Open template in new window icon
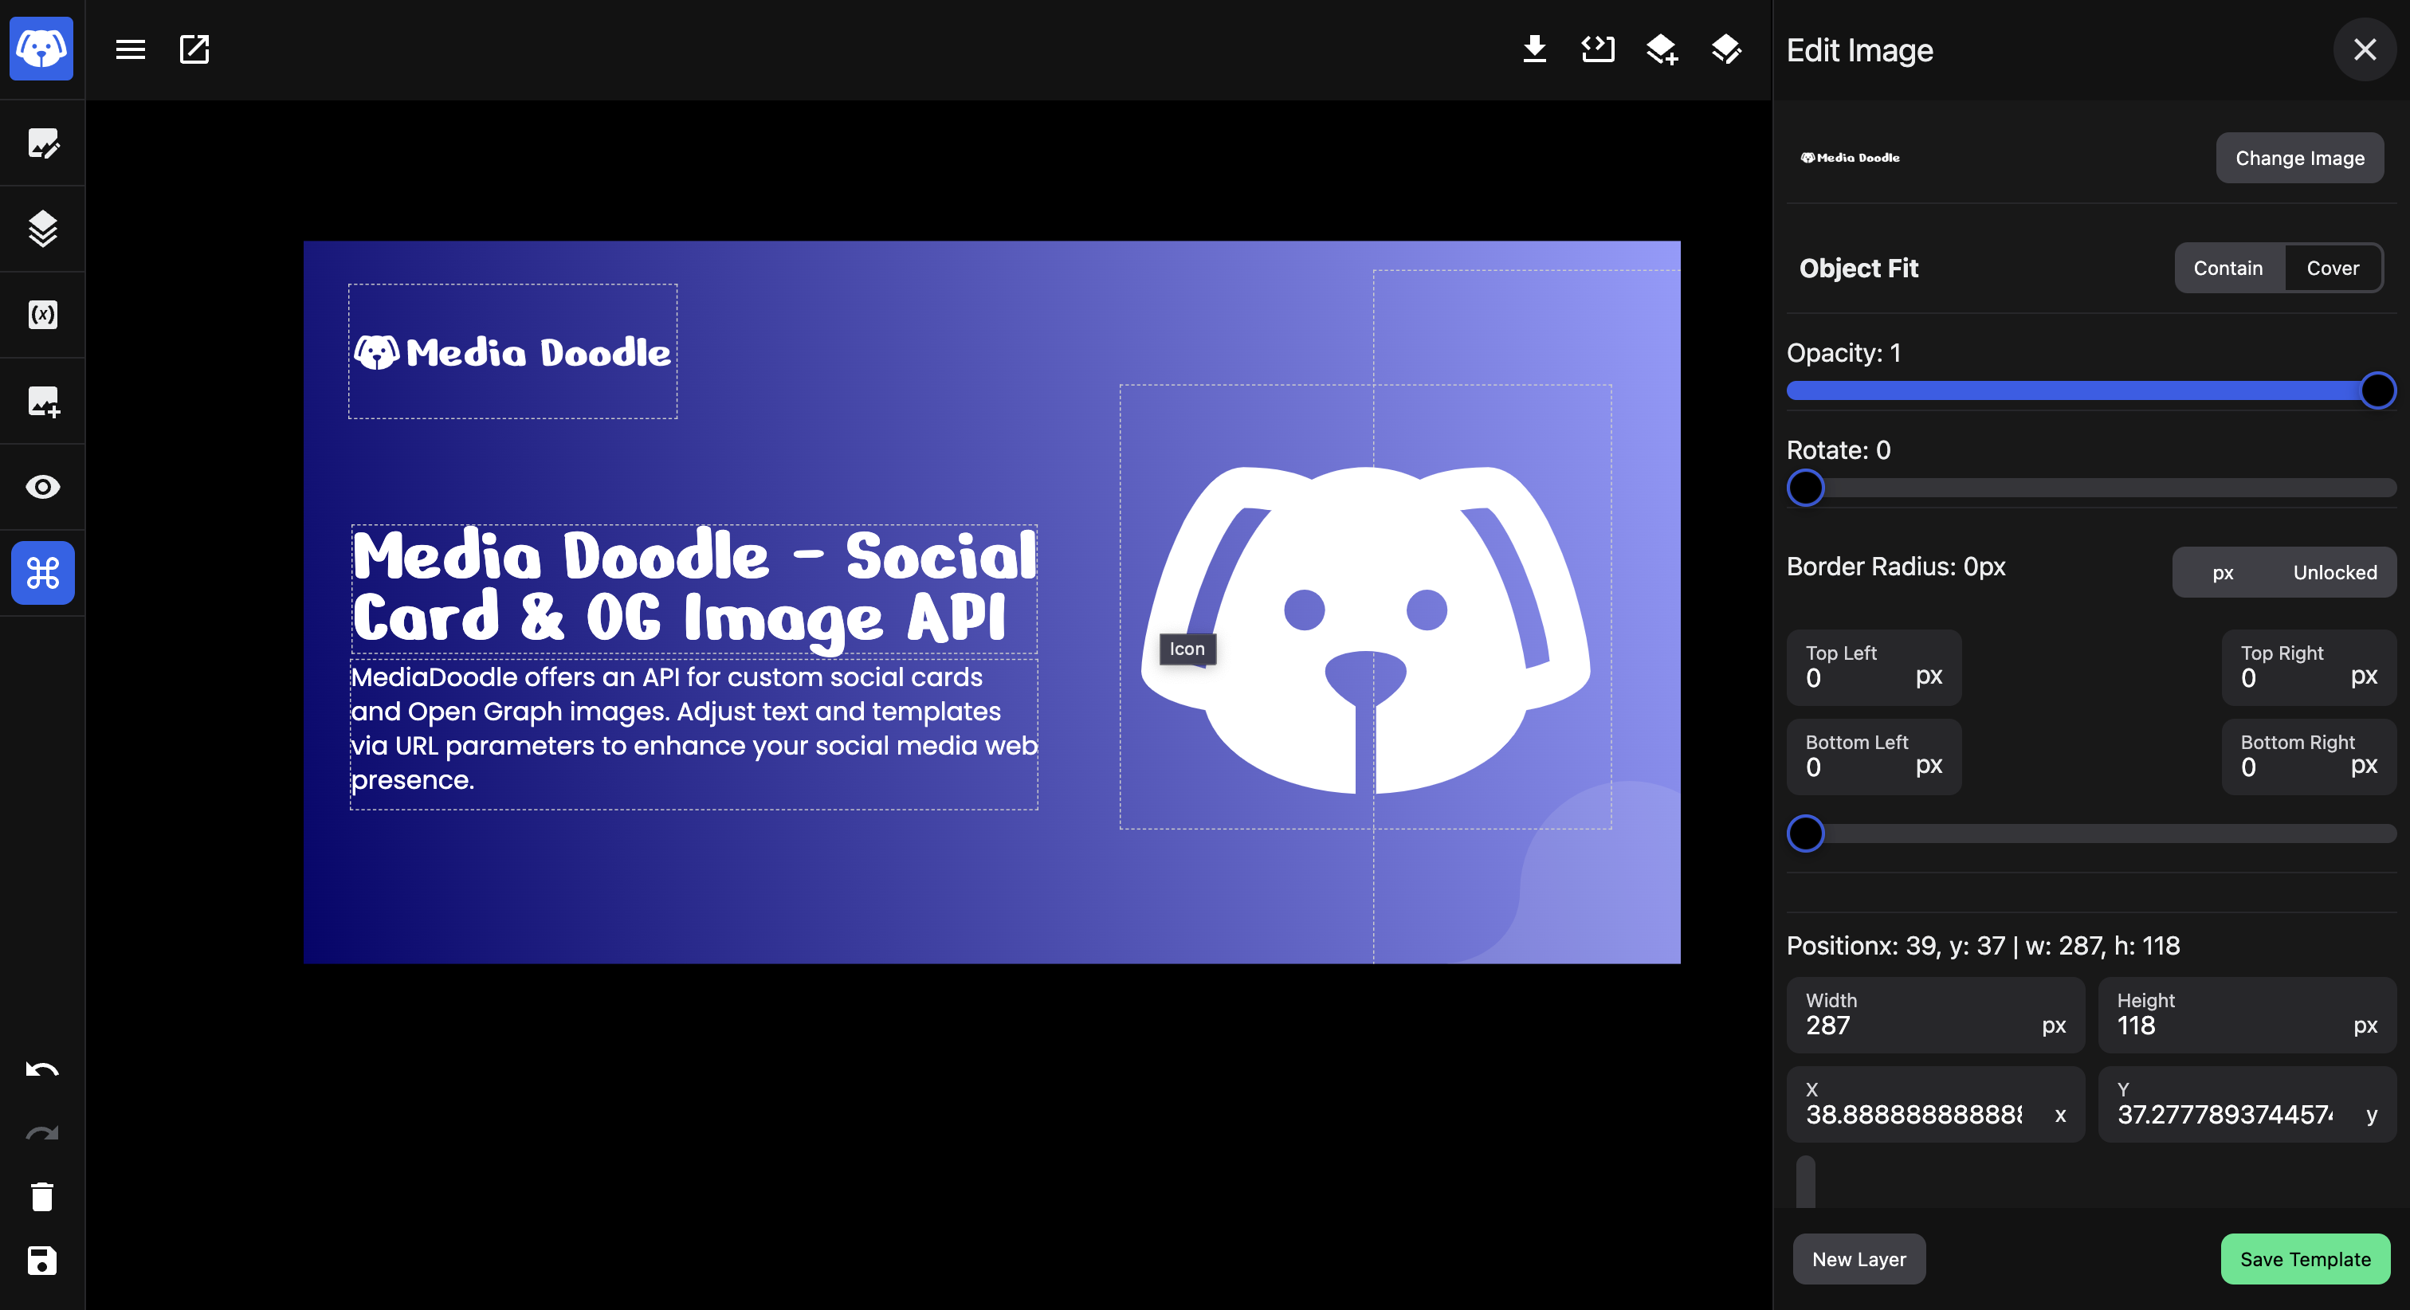Viewport: 2410px width, 1310px height. (x=194, y=49)
